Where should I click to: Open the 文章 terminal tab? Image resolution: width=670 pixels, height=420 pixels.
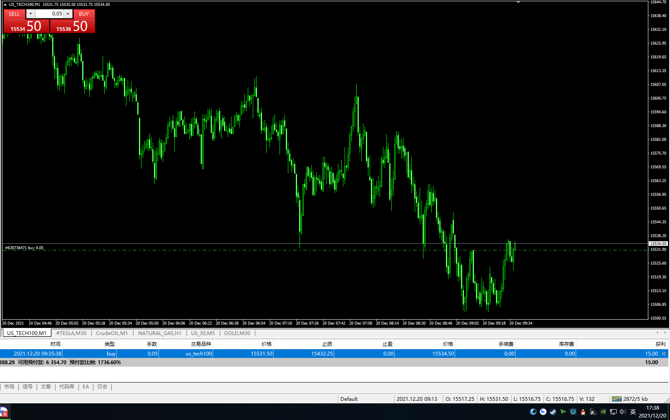[x=46, y=387]
